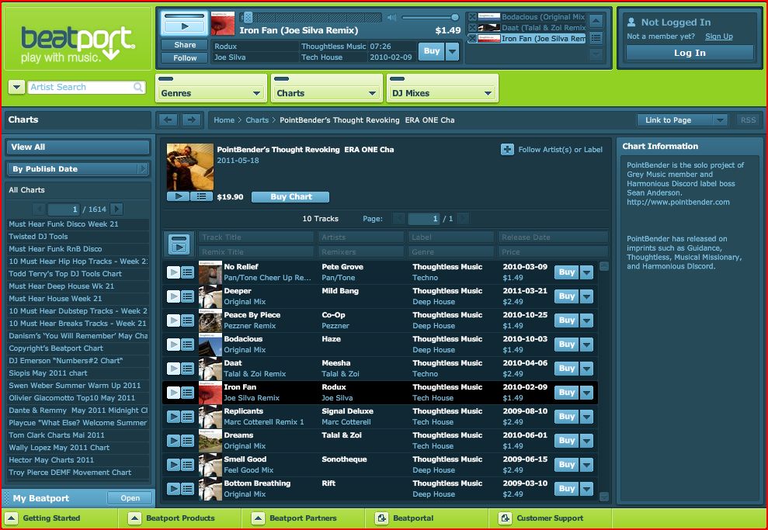Go forward with the right arrow navigation button

[192, 120]
